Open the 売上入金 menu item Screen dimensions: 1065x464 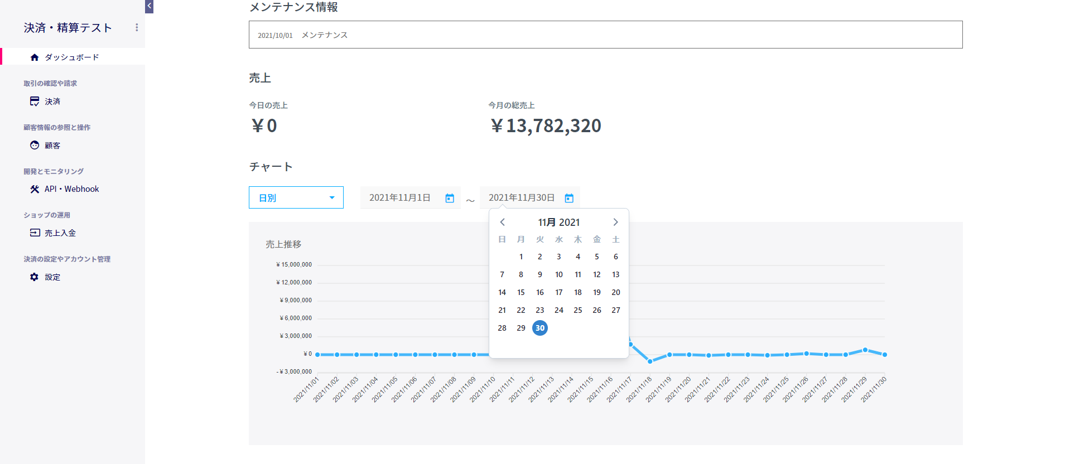coord(60,233)
